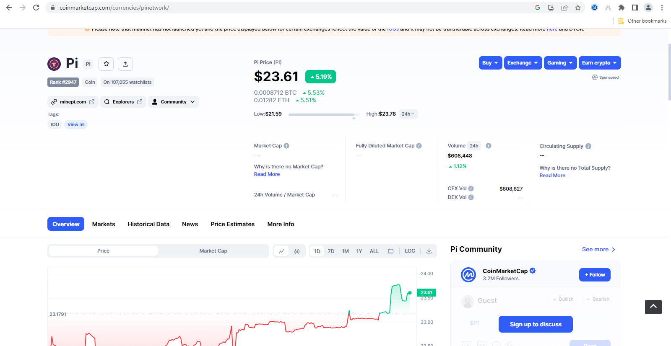Set chart range to 1M
The height and width of the screenshot is (346, 671).
[x=345, y=251]
